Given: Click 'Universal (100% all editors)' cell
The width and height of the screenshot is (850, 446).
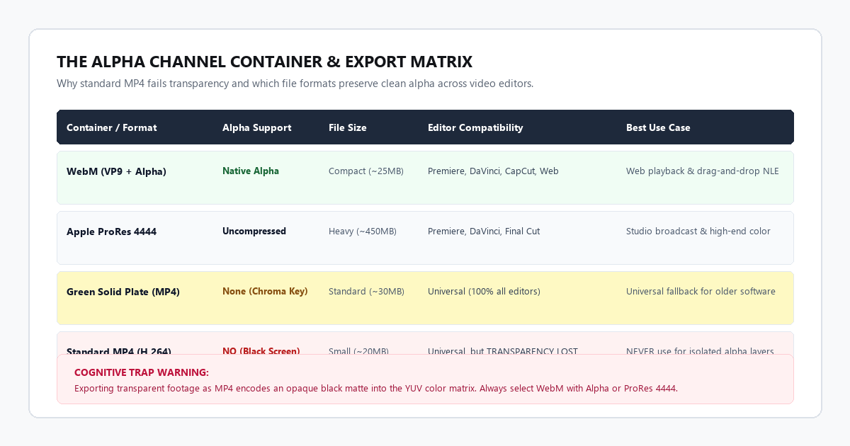Looking at the screenshot, I should (x=484, y=292).
